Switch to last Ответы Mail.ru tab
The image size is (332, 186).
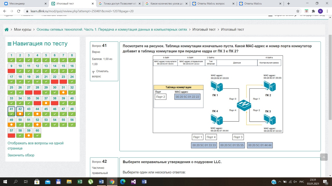tap(260, 4)
